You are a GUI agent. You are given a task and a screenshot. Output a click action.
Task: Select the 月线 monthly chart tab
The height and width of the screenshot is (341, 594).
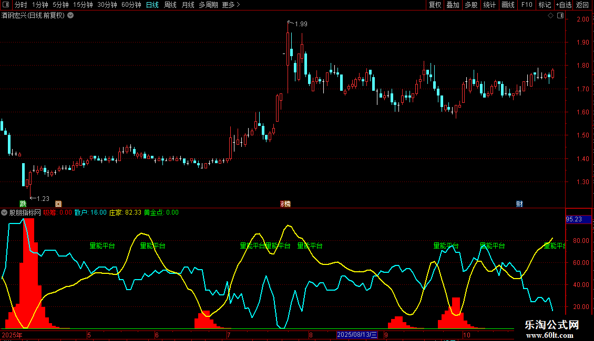point(188,5)
